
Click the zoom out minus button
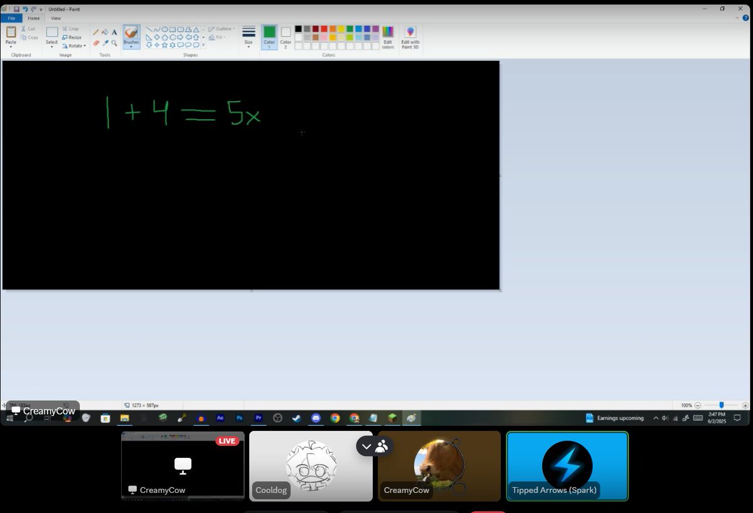click(x=698, y=405)
